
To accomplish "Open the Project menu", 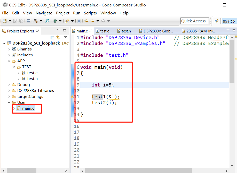I will [63, 13].
